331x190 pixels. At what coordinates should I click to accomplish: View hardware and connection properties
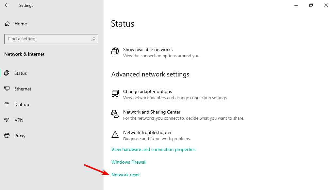pos(153,149)
